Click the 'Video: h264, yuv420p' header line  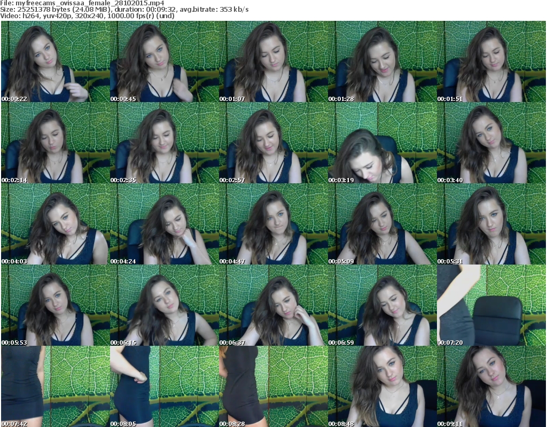[87, 15]
